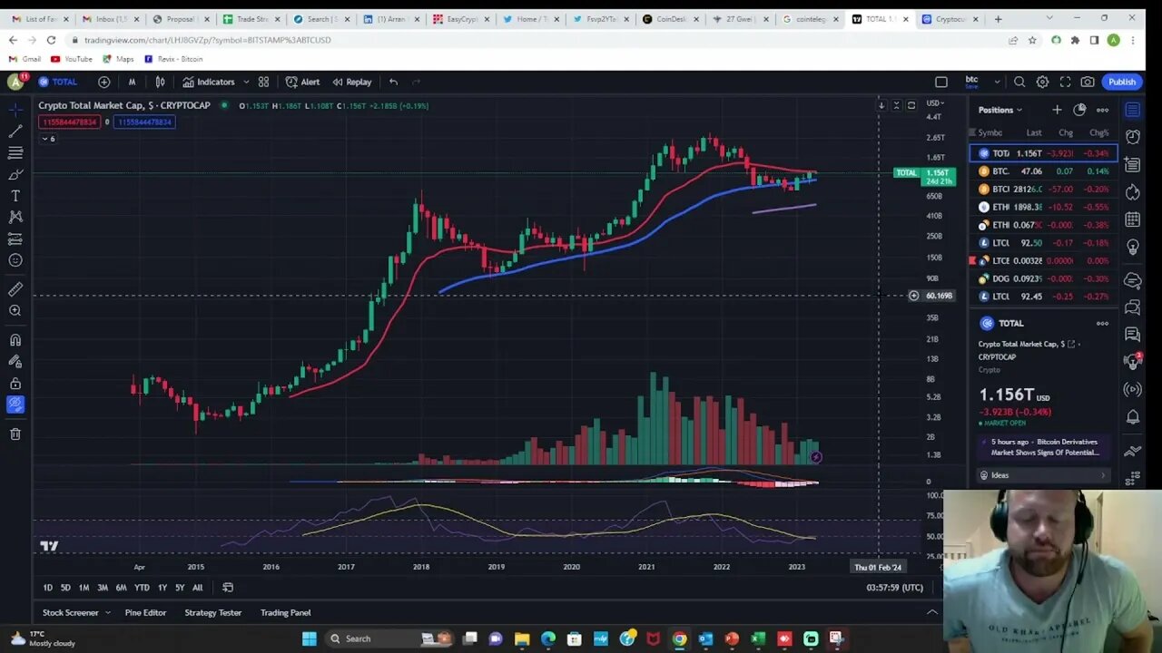
Task: Open chart settings gear
Action: (1042, 82)
